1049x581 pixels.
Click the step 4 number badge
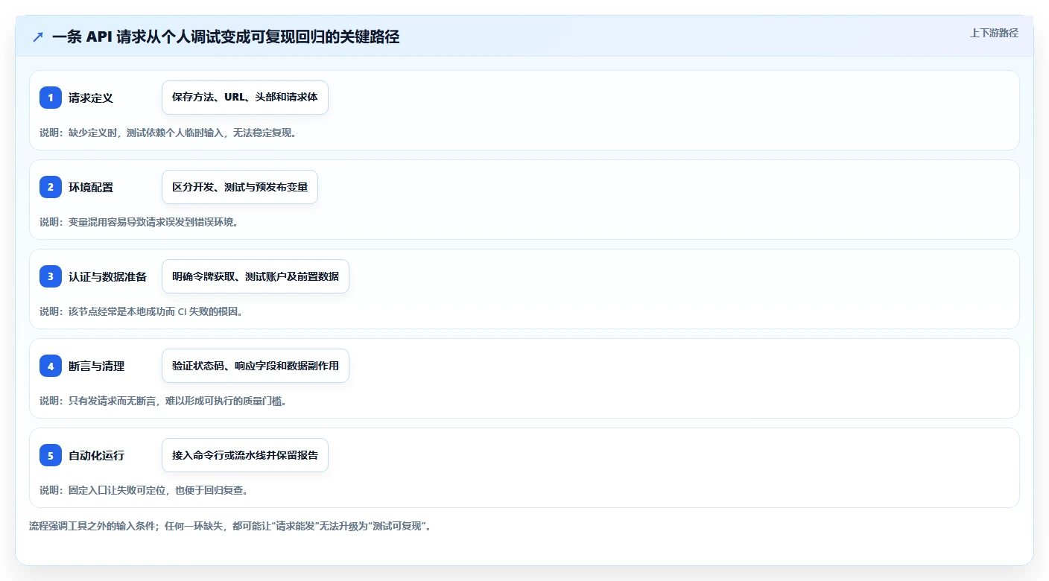(51, 366)
